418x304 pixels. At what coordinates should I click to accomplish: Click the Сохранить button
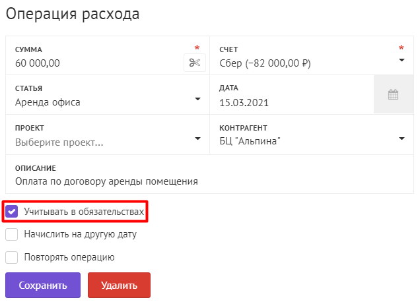43,285
